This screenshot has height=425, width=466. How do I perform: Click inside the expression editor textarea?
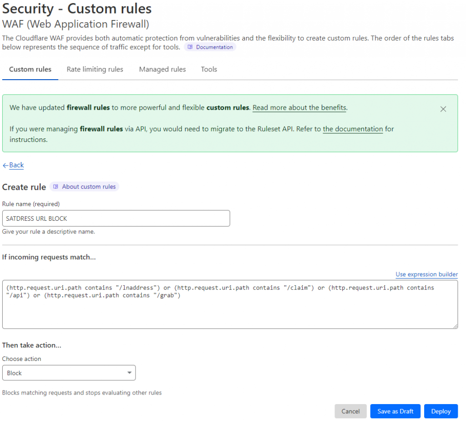(230, 304)
